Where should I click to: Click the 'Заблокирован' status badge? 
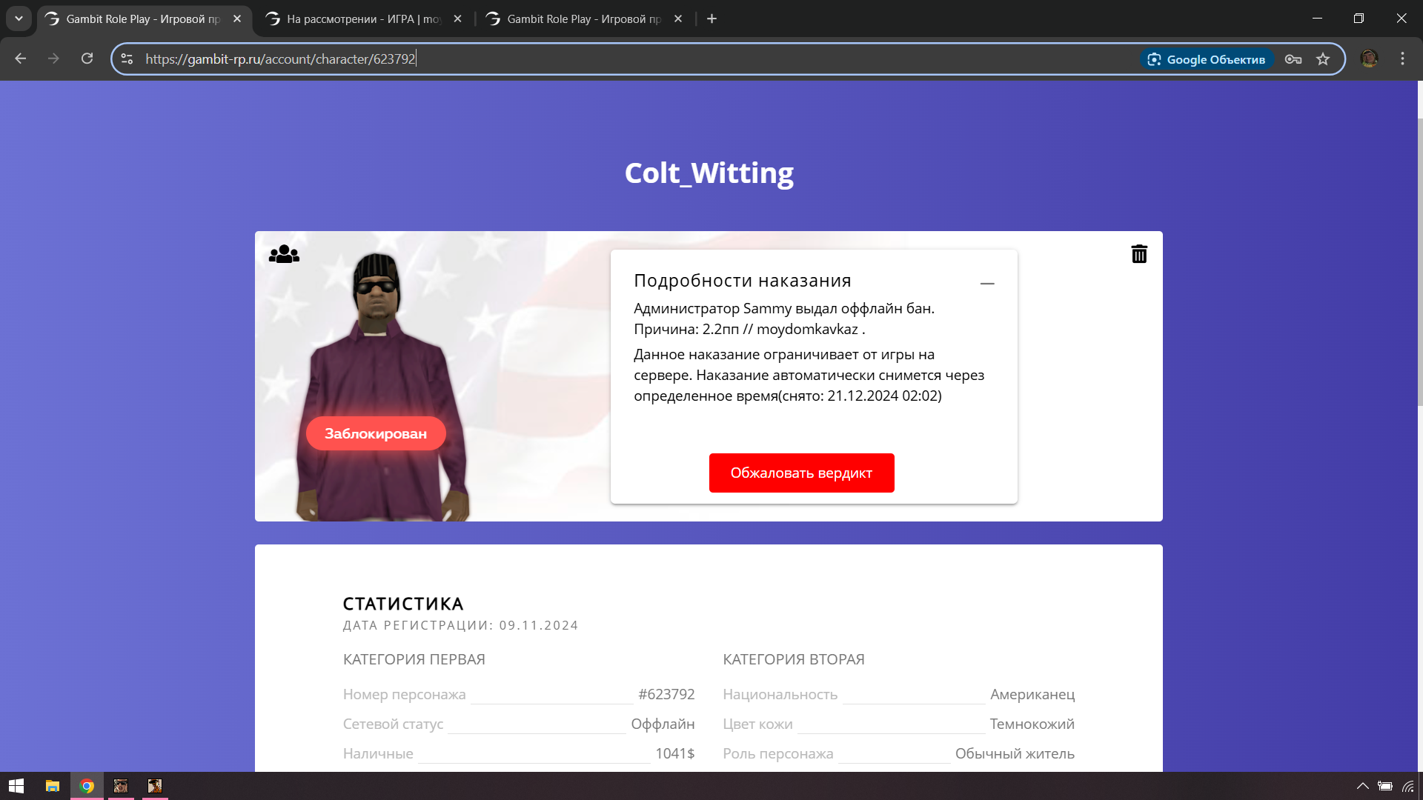click(x=376, y=433)
